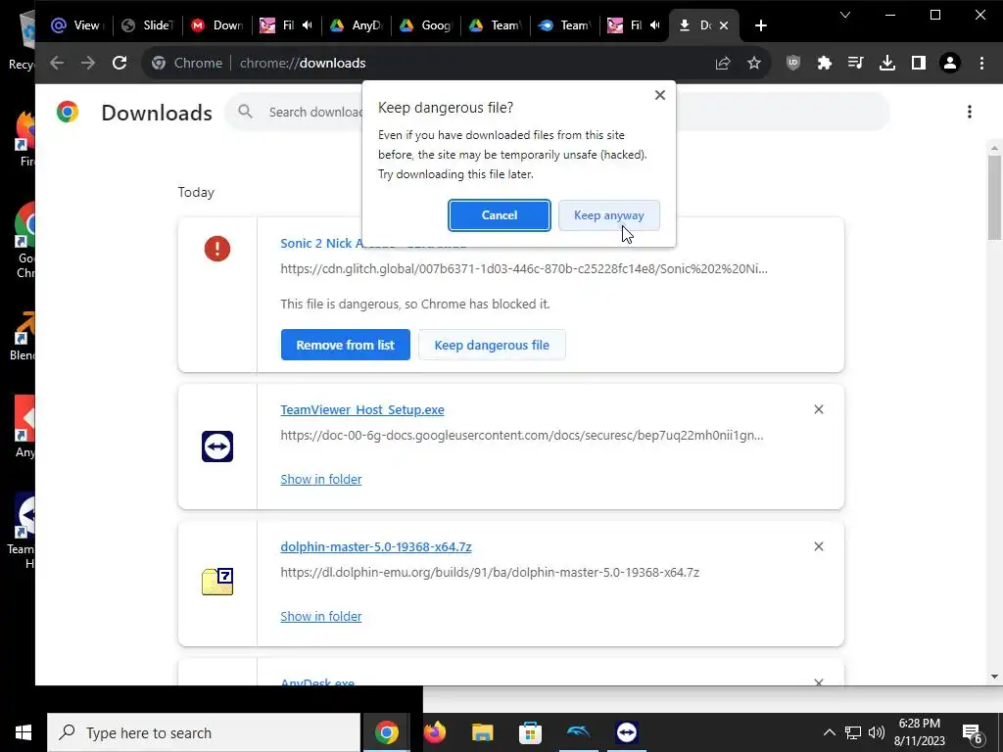The height and width of the screenshot is (752, 1003).
Task: Reload the downloads page
Action: click(119, 63)
